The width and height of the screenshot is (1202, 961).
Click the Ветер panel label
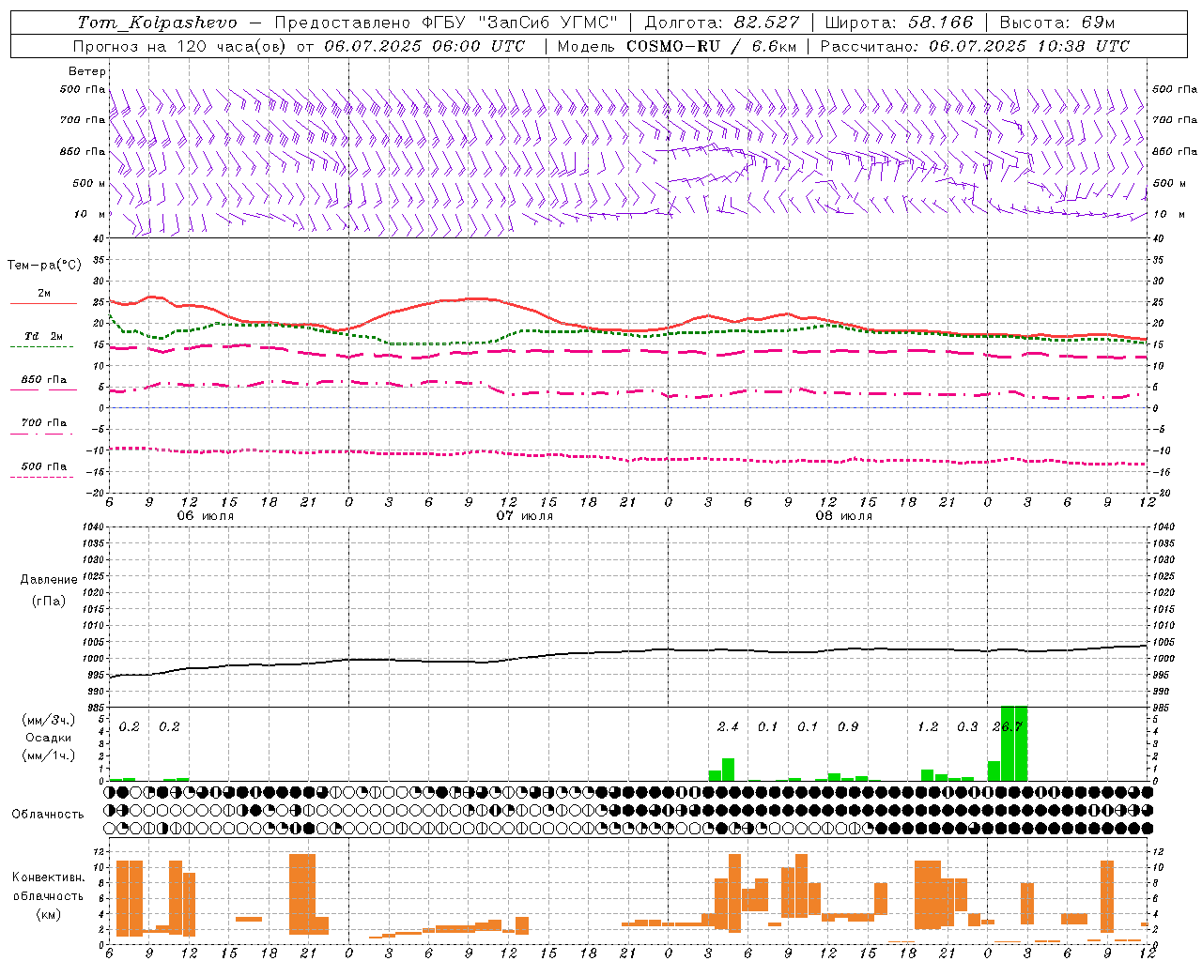click(87, 71)
